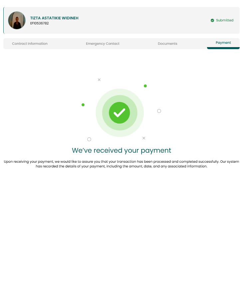
Task: Click the green Submitted status check icon
Action: point(212,20)
